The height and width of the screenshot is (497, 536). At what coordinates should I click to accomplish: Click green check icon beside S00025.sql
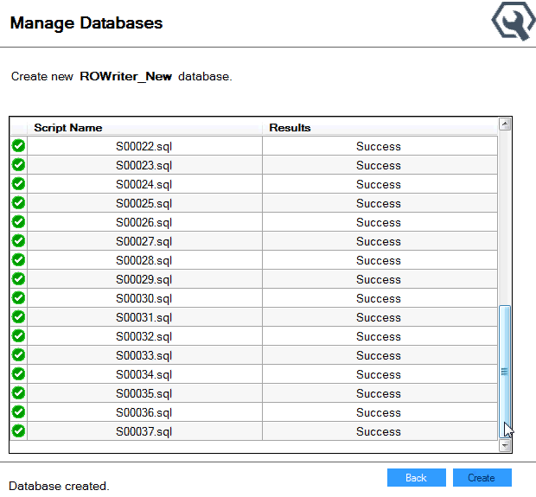[18, 203]
